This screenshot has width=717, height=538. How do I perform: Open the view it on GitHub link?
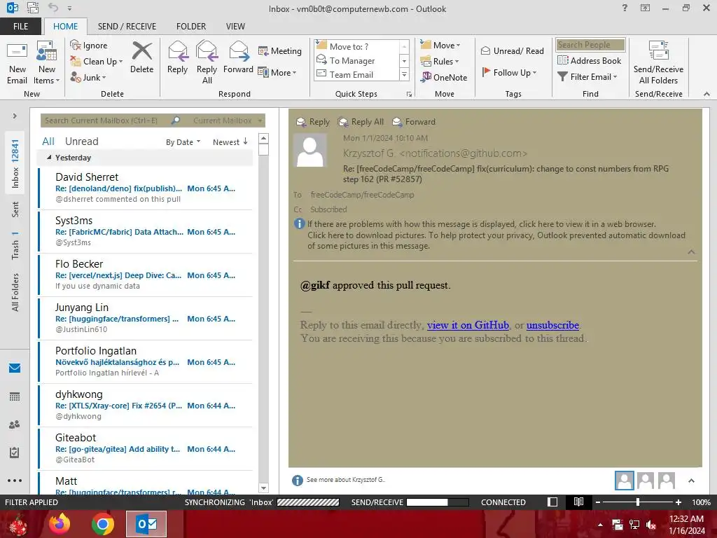pyautogui.click(x=468, y=325)
